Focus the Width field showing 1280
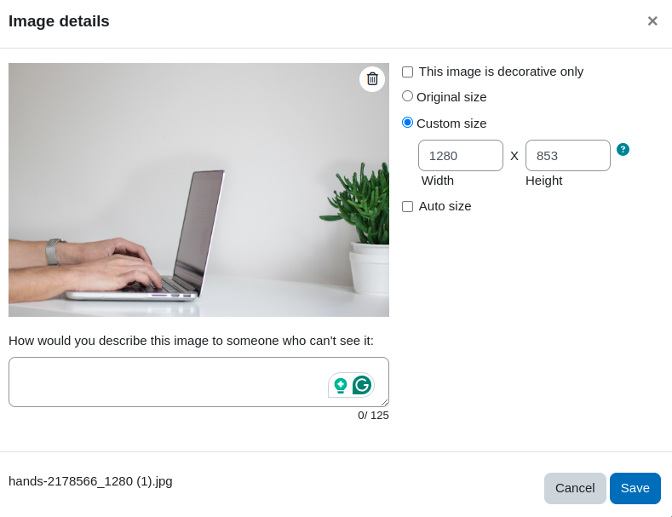The height and width of the screenshot is (517, 672). [460, 156]
